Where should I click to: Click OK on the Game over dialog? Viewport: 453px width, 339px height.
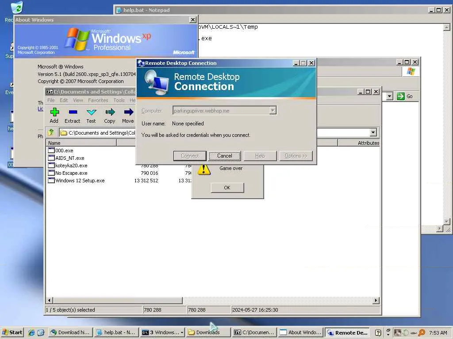pos(227,188)
